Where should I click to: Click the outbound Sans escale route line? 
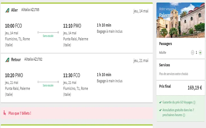pos(48,32)
